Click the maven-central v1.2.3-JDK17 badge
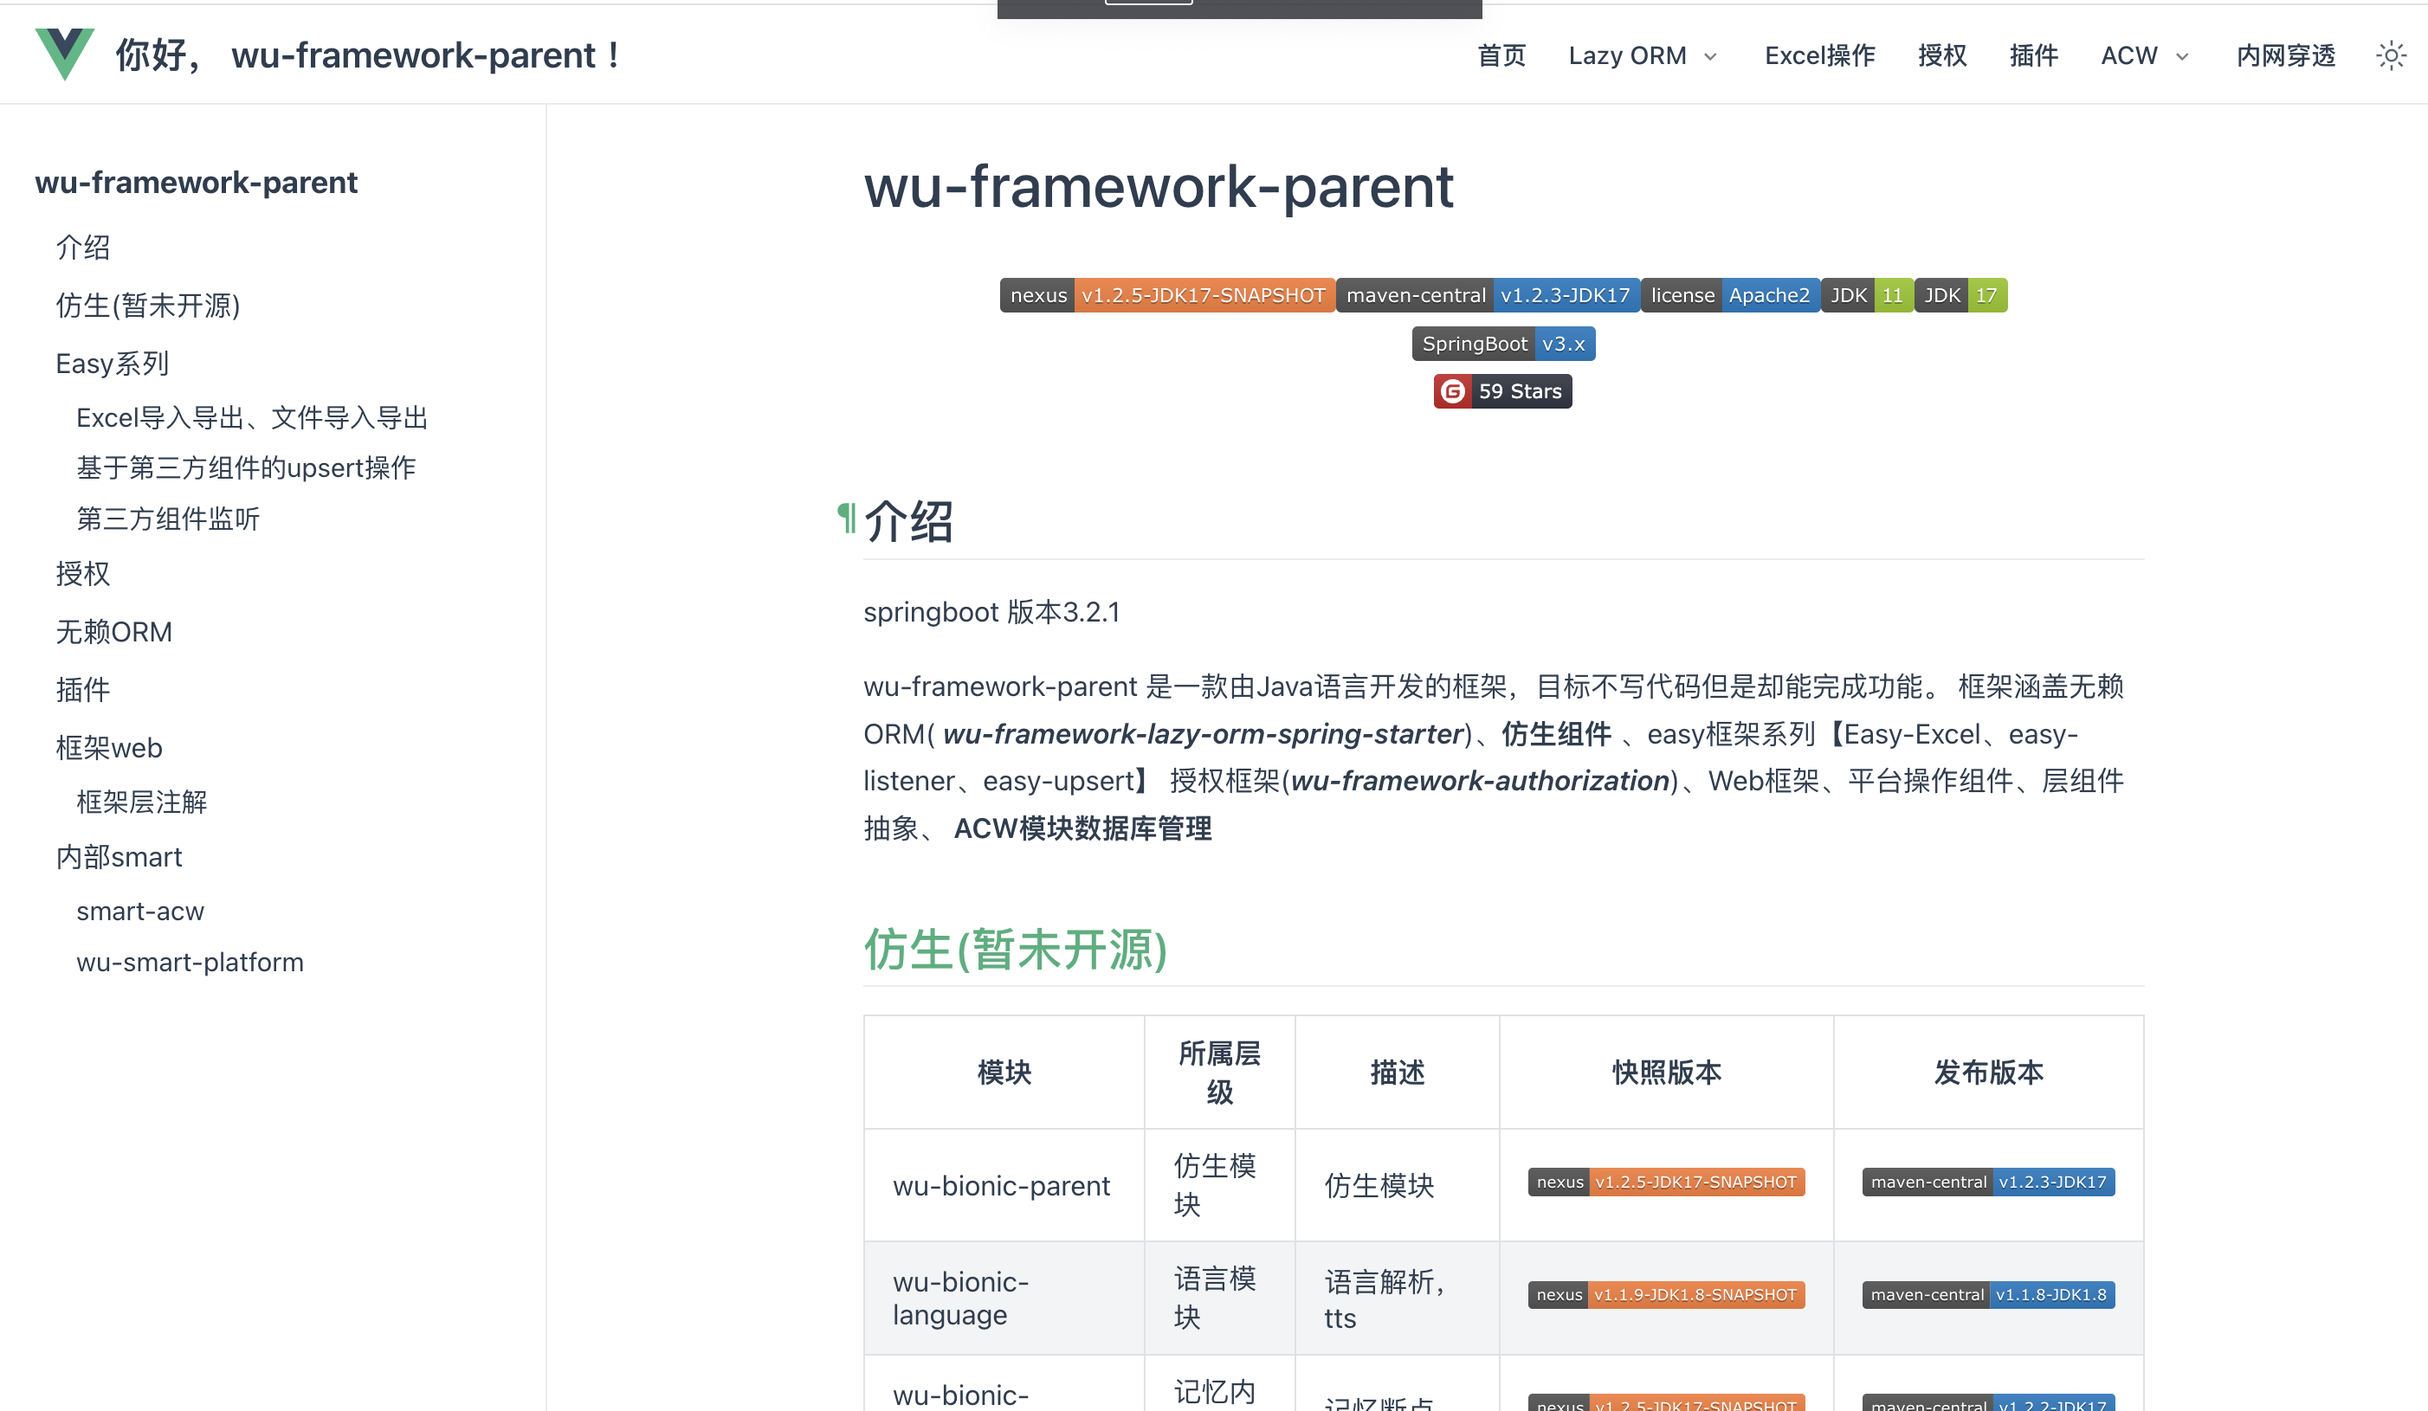 point(1488,294)
